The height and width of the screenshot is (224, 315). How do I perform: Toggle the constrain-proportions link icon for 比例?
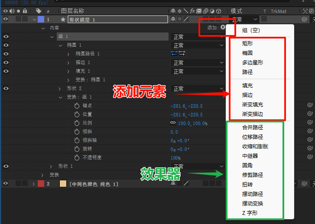pyautogui.click(x=173, y=122)
